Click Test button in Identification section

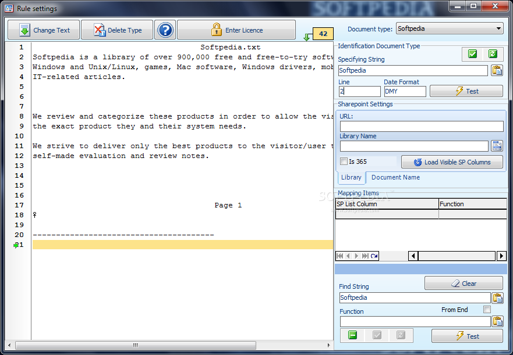(x=466, y=91)
